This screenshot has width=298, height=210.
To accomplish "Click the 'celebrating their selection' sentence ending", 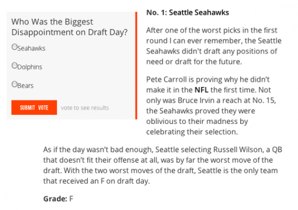I will 192,132.
